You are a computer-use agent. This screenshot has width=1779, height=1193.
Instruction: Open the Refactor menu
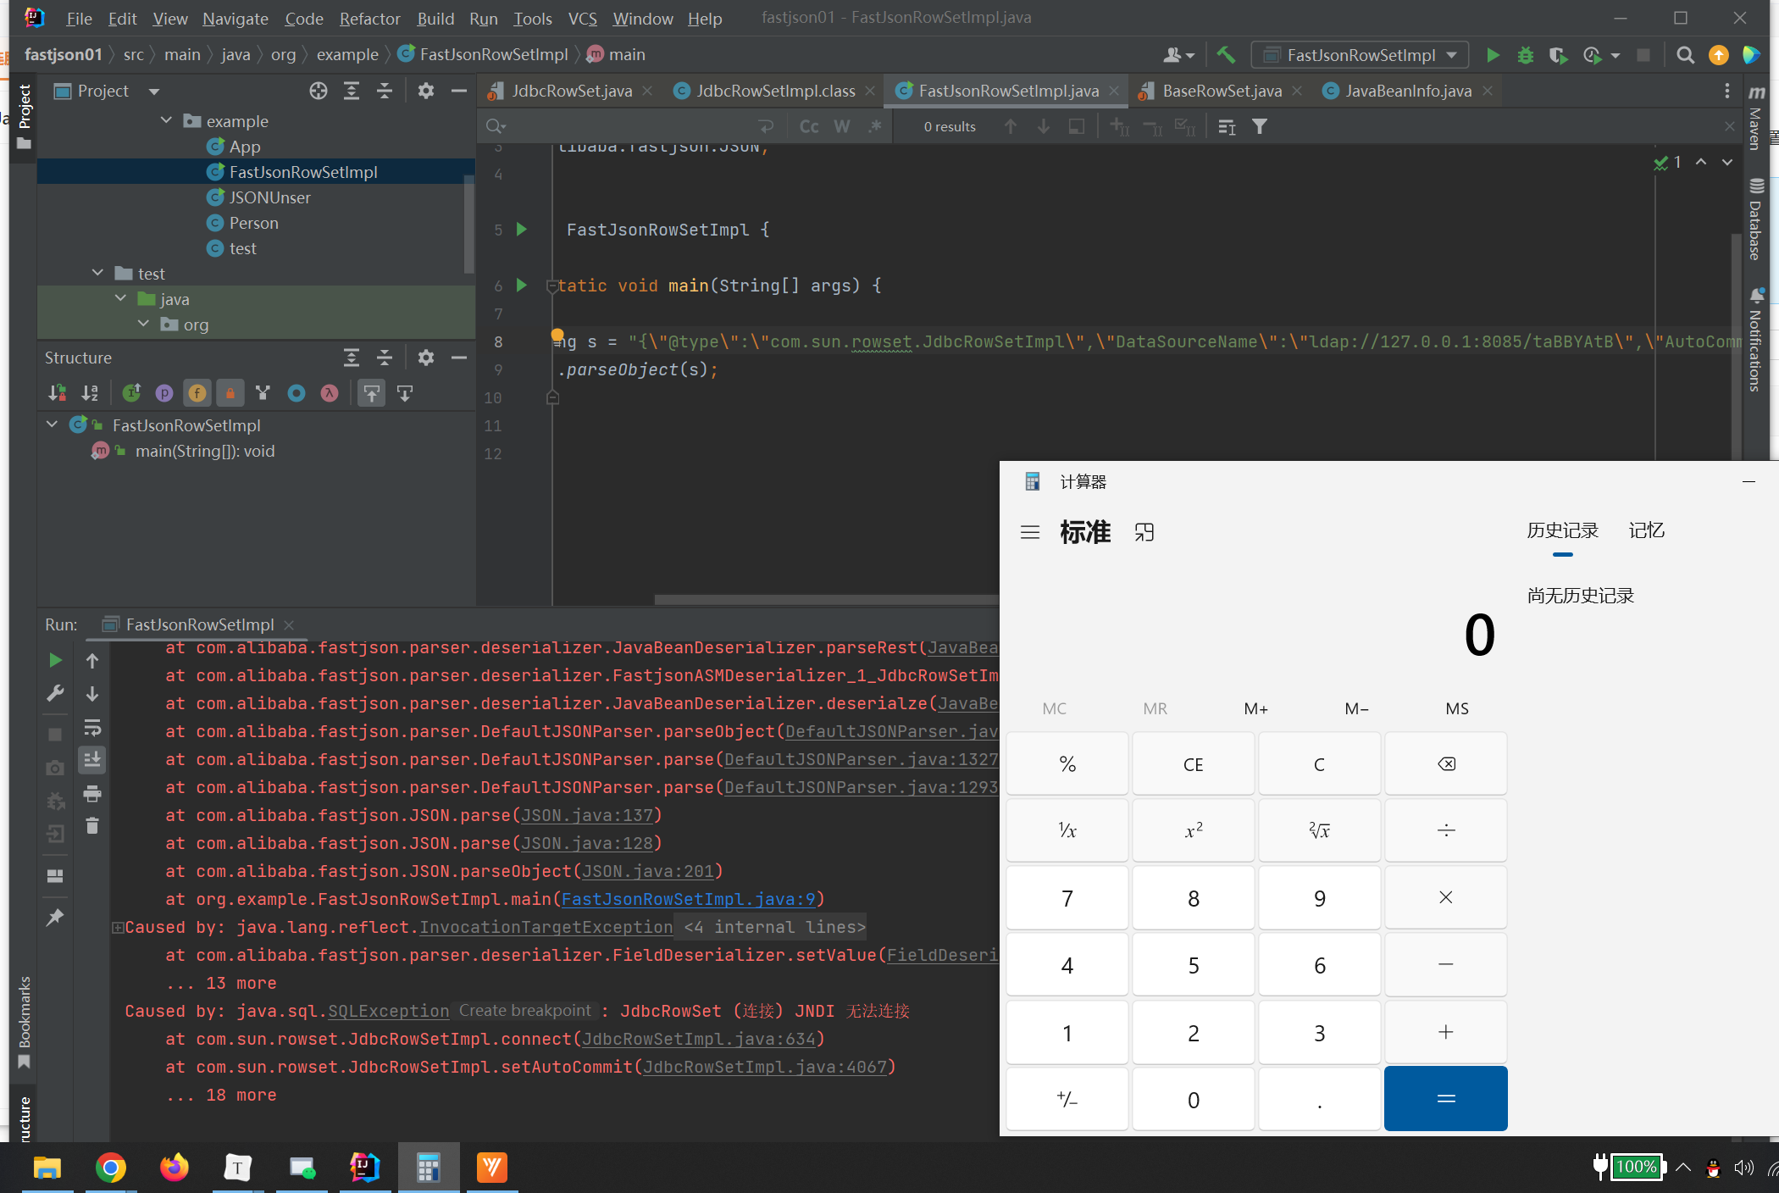(369, 19)
